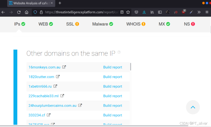211x127 pixels.
Task: Jump to the SSL section
Action: [x=72, y=24]
